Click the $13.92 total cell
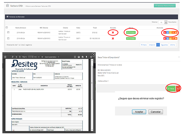The height and width of the screenshot is (136, 182). pyautogui.click(x=95, y=32)
